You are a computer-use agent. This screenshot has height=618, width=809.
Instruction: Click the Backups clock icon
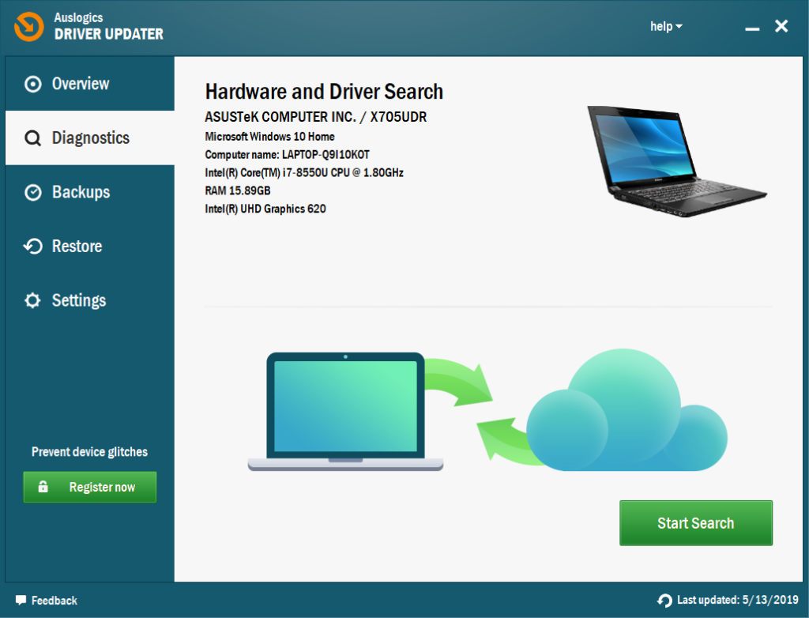coord(32,193)
